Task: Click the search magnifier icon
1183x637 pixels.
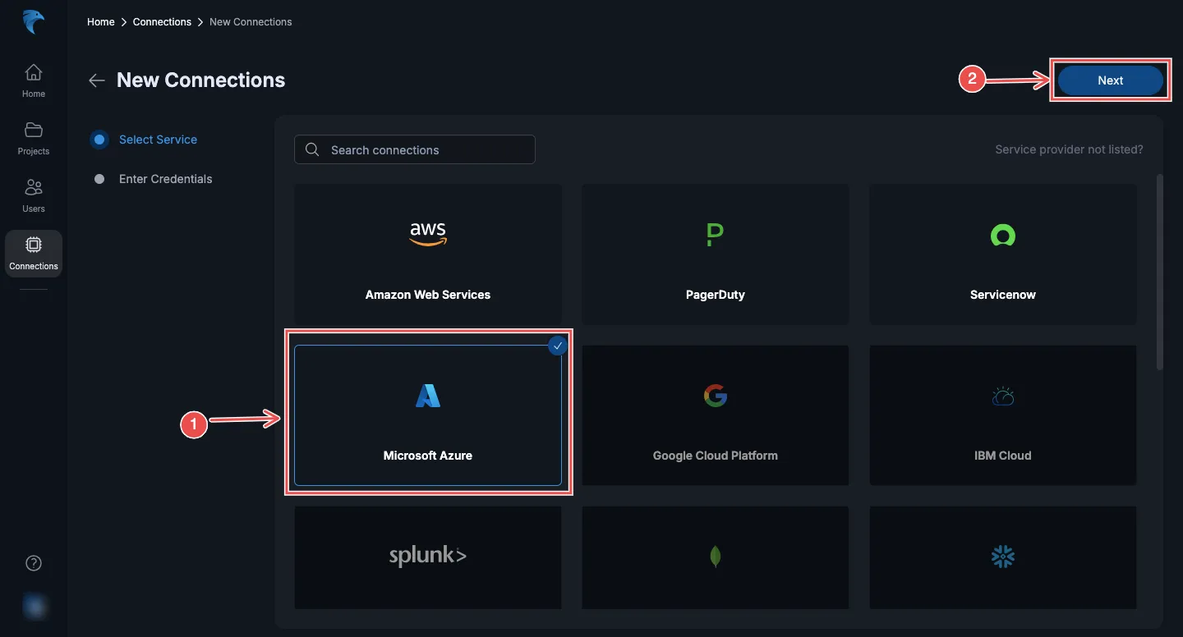Action: pyautogui.click(x=312, y=149)
